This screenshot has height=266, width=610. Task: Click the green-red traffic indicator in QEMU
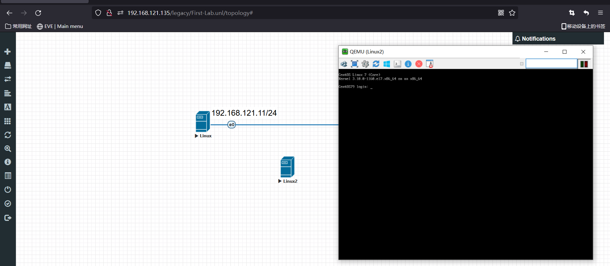tap(584, 64)
